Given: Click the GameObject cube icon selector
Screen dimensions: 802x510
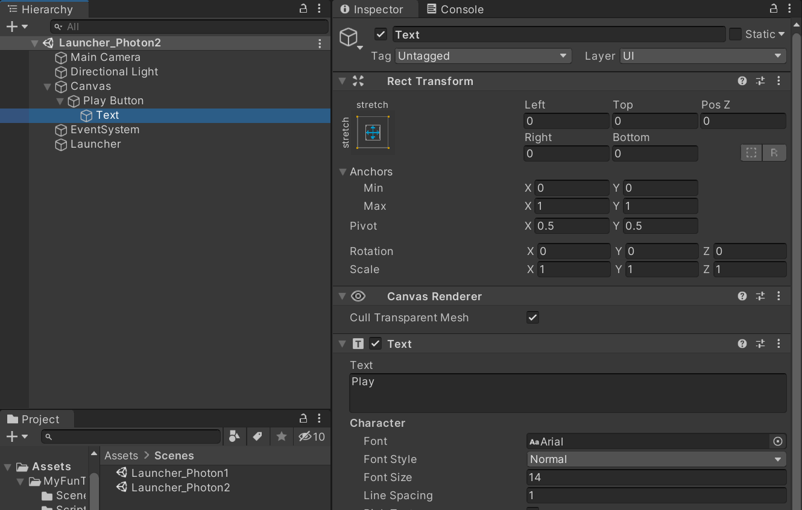Looking at the screenshot, I should tap(350, 38).
